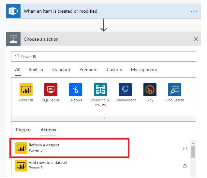Select the Bing Search connector icon

(x=175, y=90)
